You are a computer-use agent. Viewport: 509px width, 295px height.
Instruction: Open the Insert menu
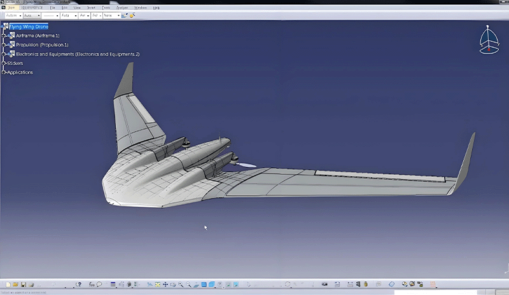pos(91,8)
